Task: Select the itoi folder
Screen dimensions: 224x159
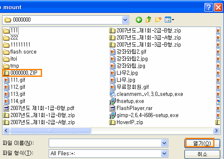Action: (x=10, y=59)
